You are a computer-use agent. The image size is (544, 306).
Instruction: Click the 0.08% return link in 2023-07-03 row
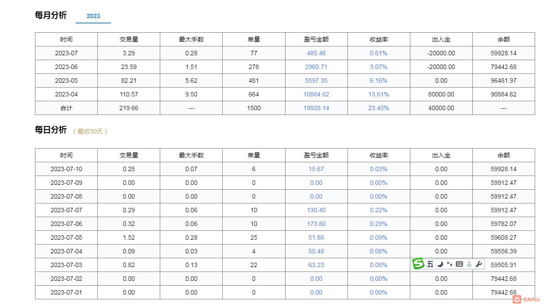pos(378,265)
